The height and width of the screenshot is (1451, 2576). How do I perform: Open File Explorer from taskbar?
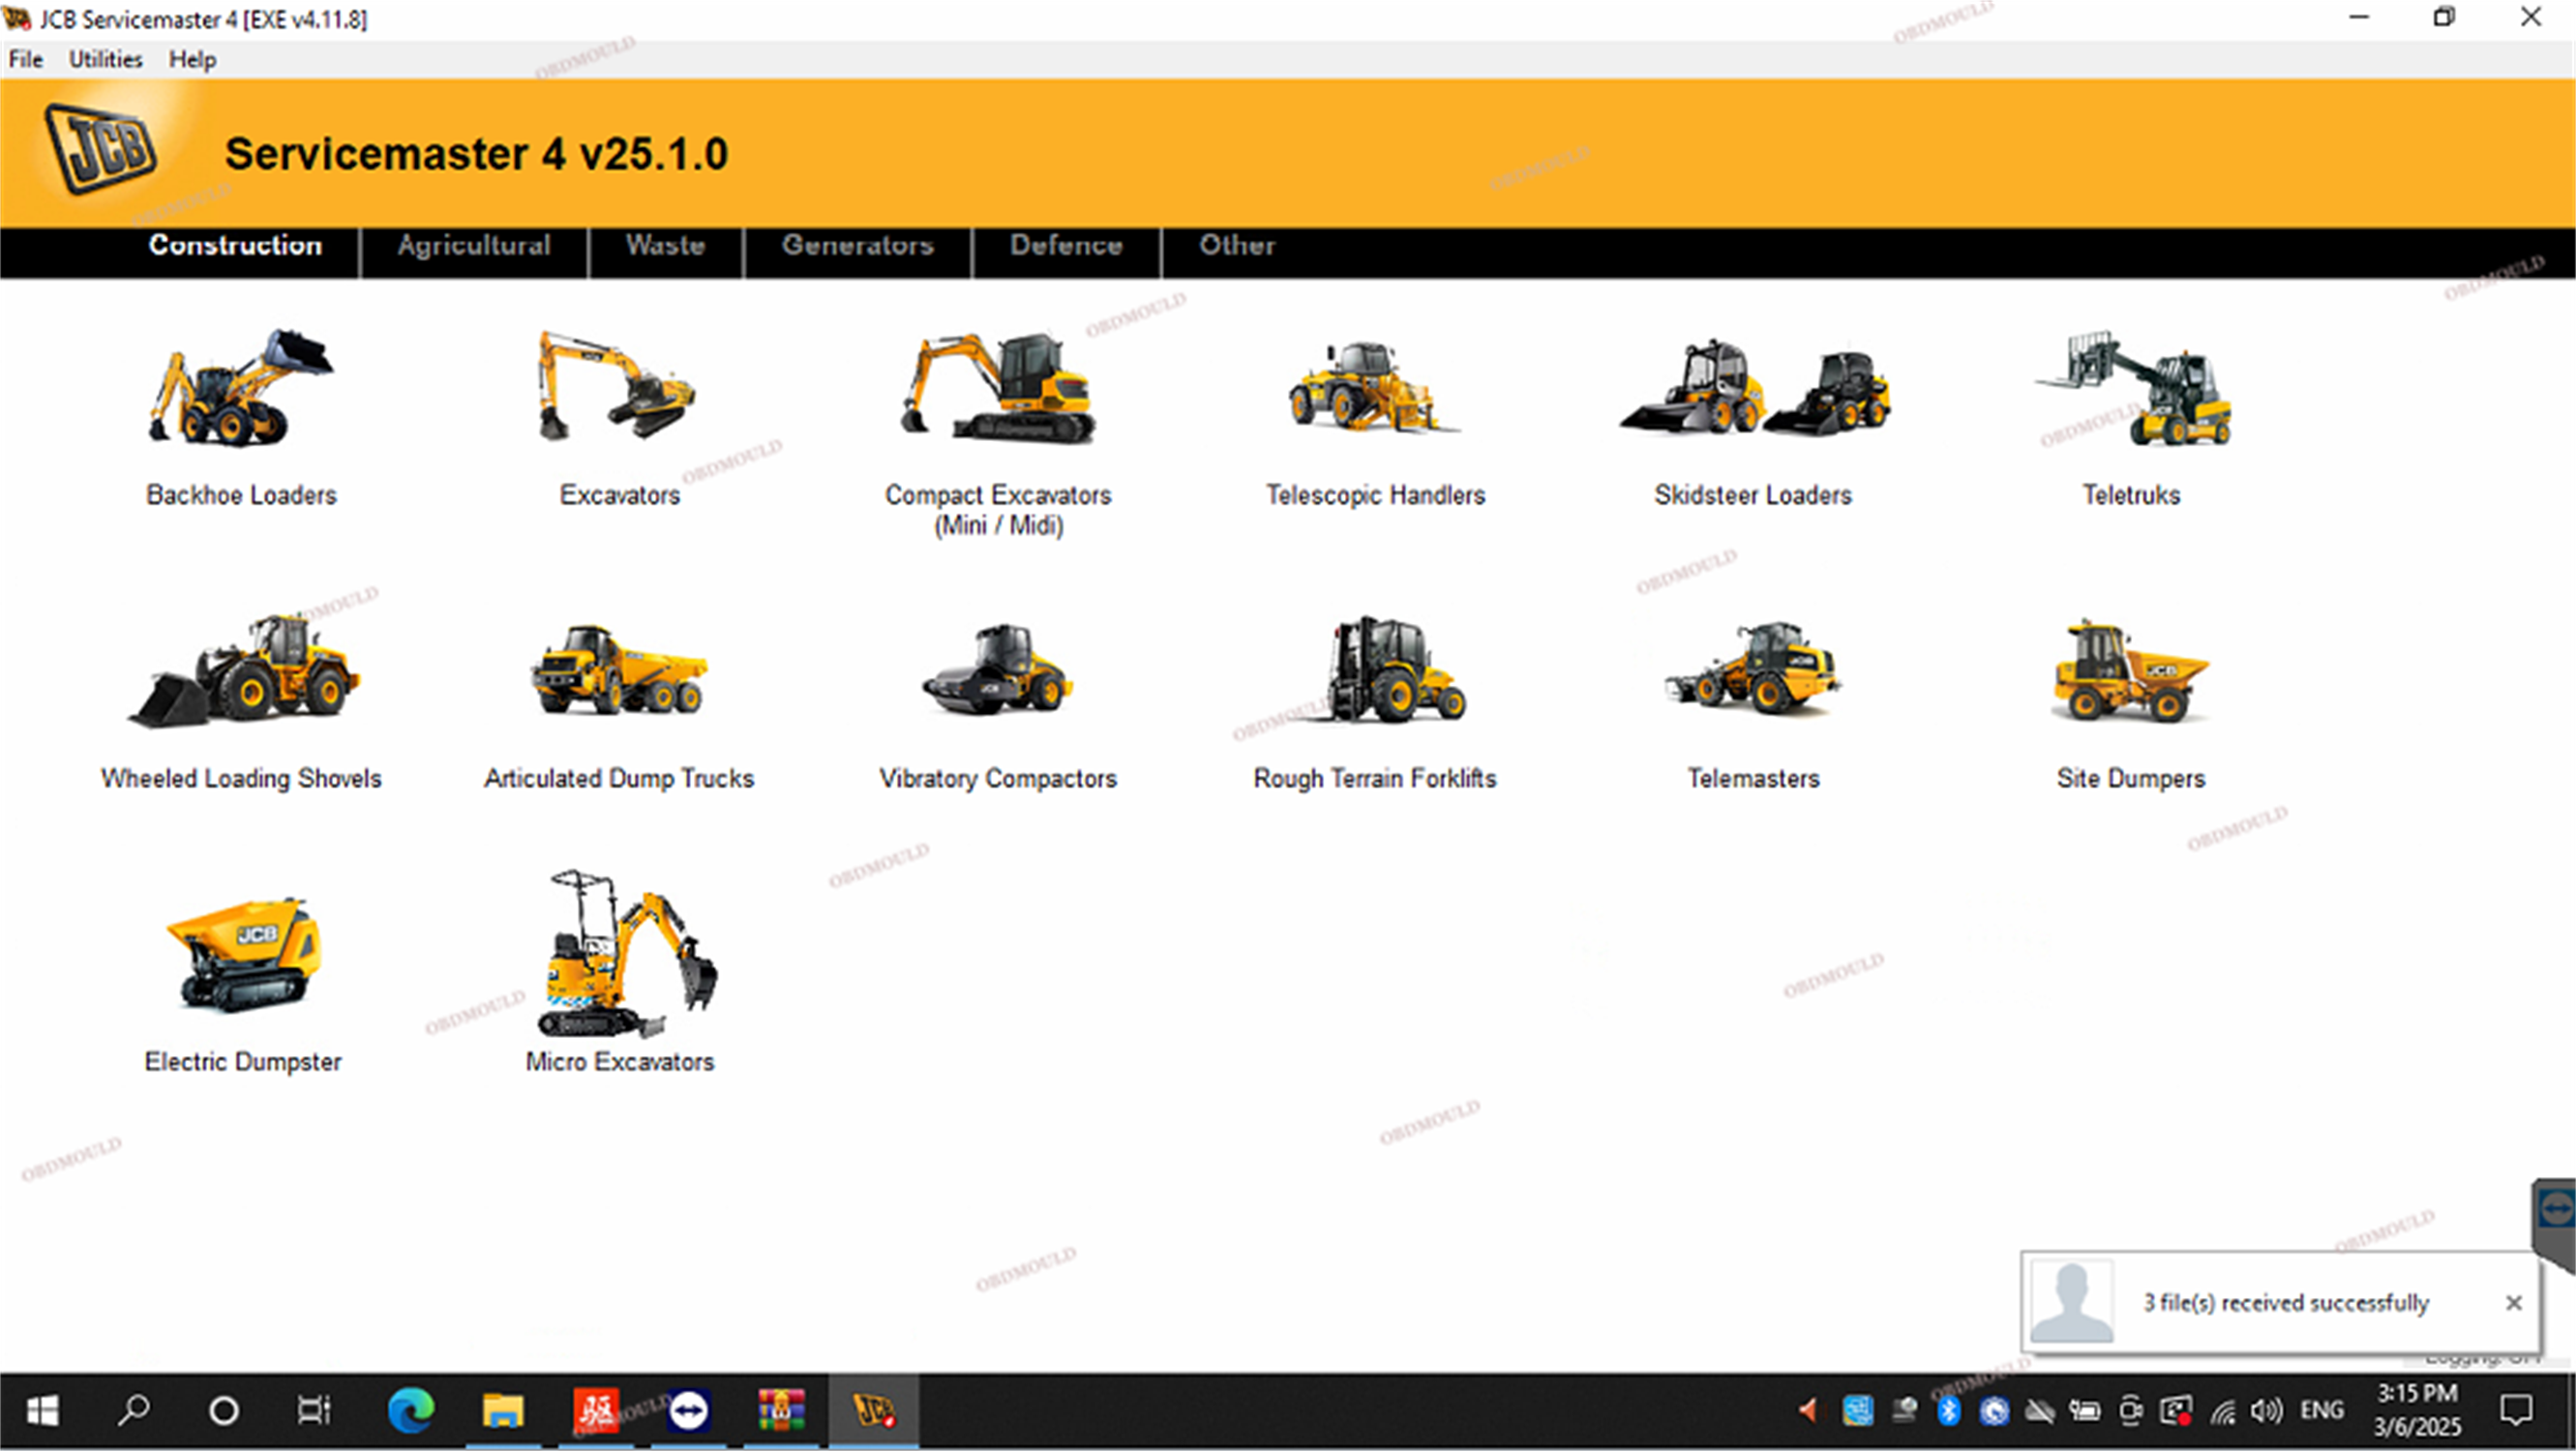[503, 1411]
